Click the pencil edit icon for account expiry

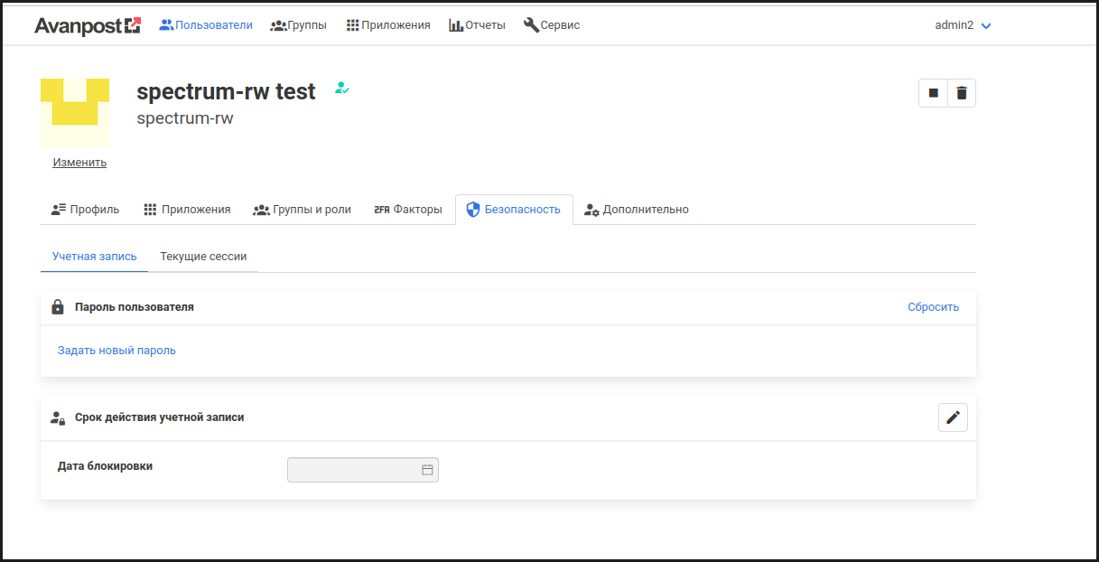(953, 417)
